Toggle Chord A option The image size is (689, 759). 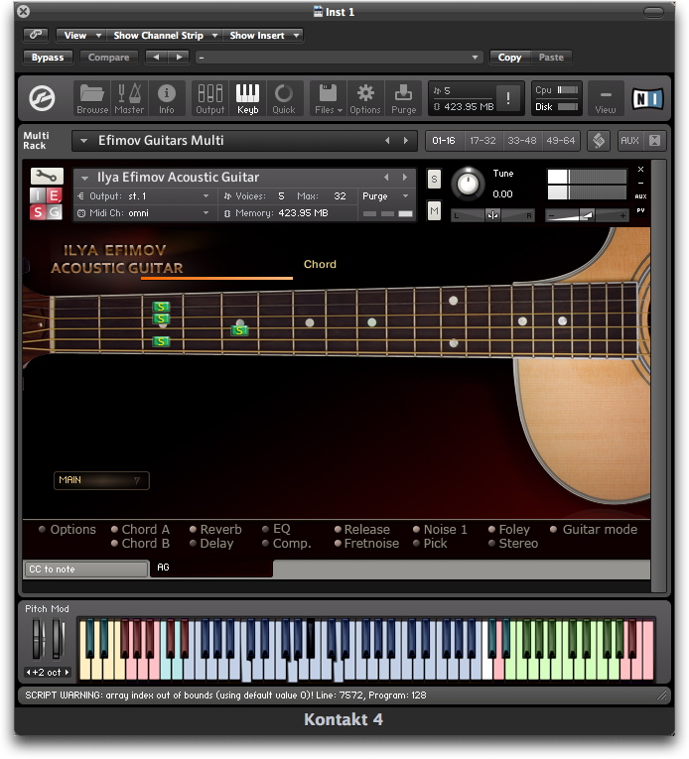140,529
